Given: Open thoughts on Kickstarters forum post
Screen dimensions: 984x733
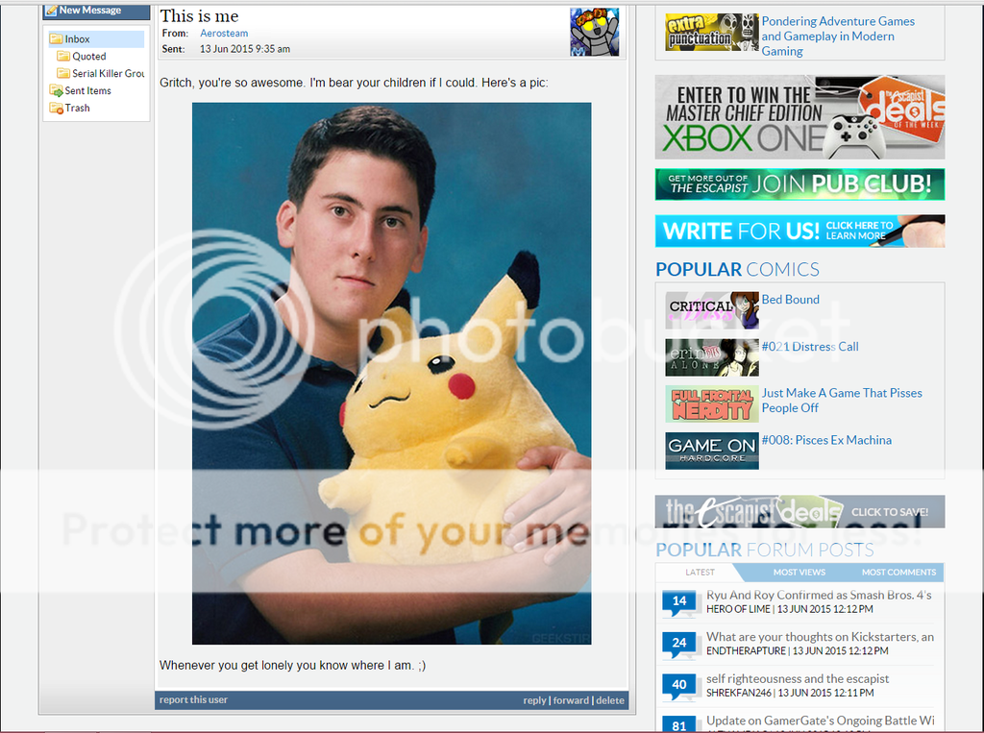Looking at the screenshot, I should tap(820, 637).
